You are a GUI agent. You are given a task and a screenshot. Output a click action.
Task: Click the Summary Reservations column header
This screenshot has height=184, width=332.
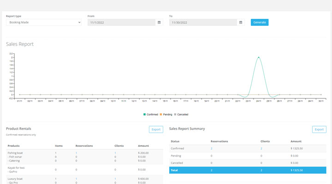coord(219,141)
